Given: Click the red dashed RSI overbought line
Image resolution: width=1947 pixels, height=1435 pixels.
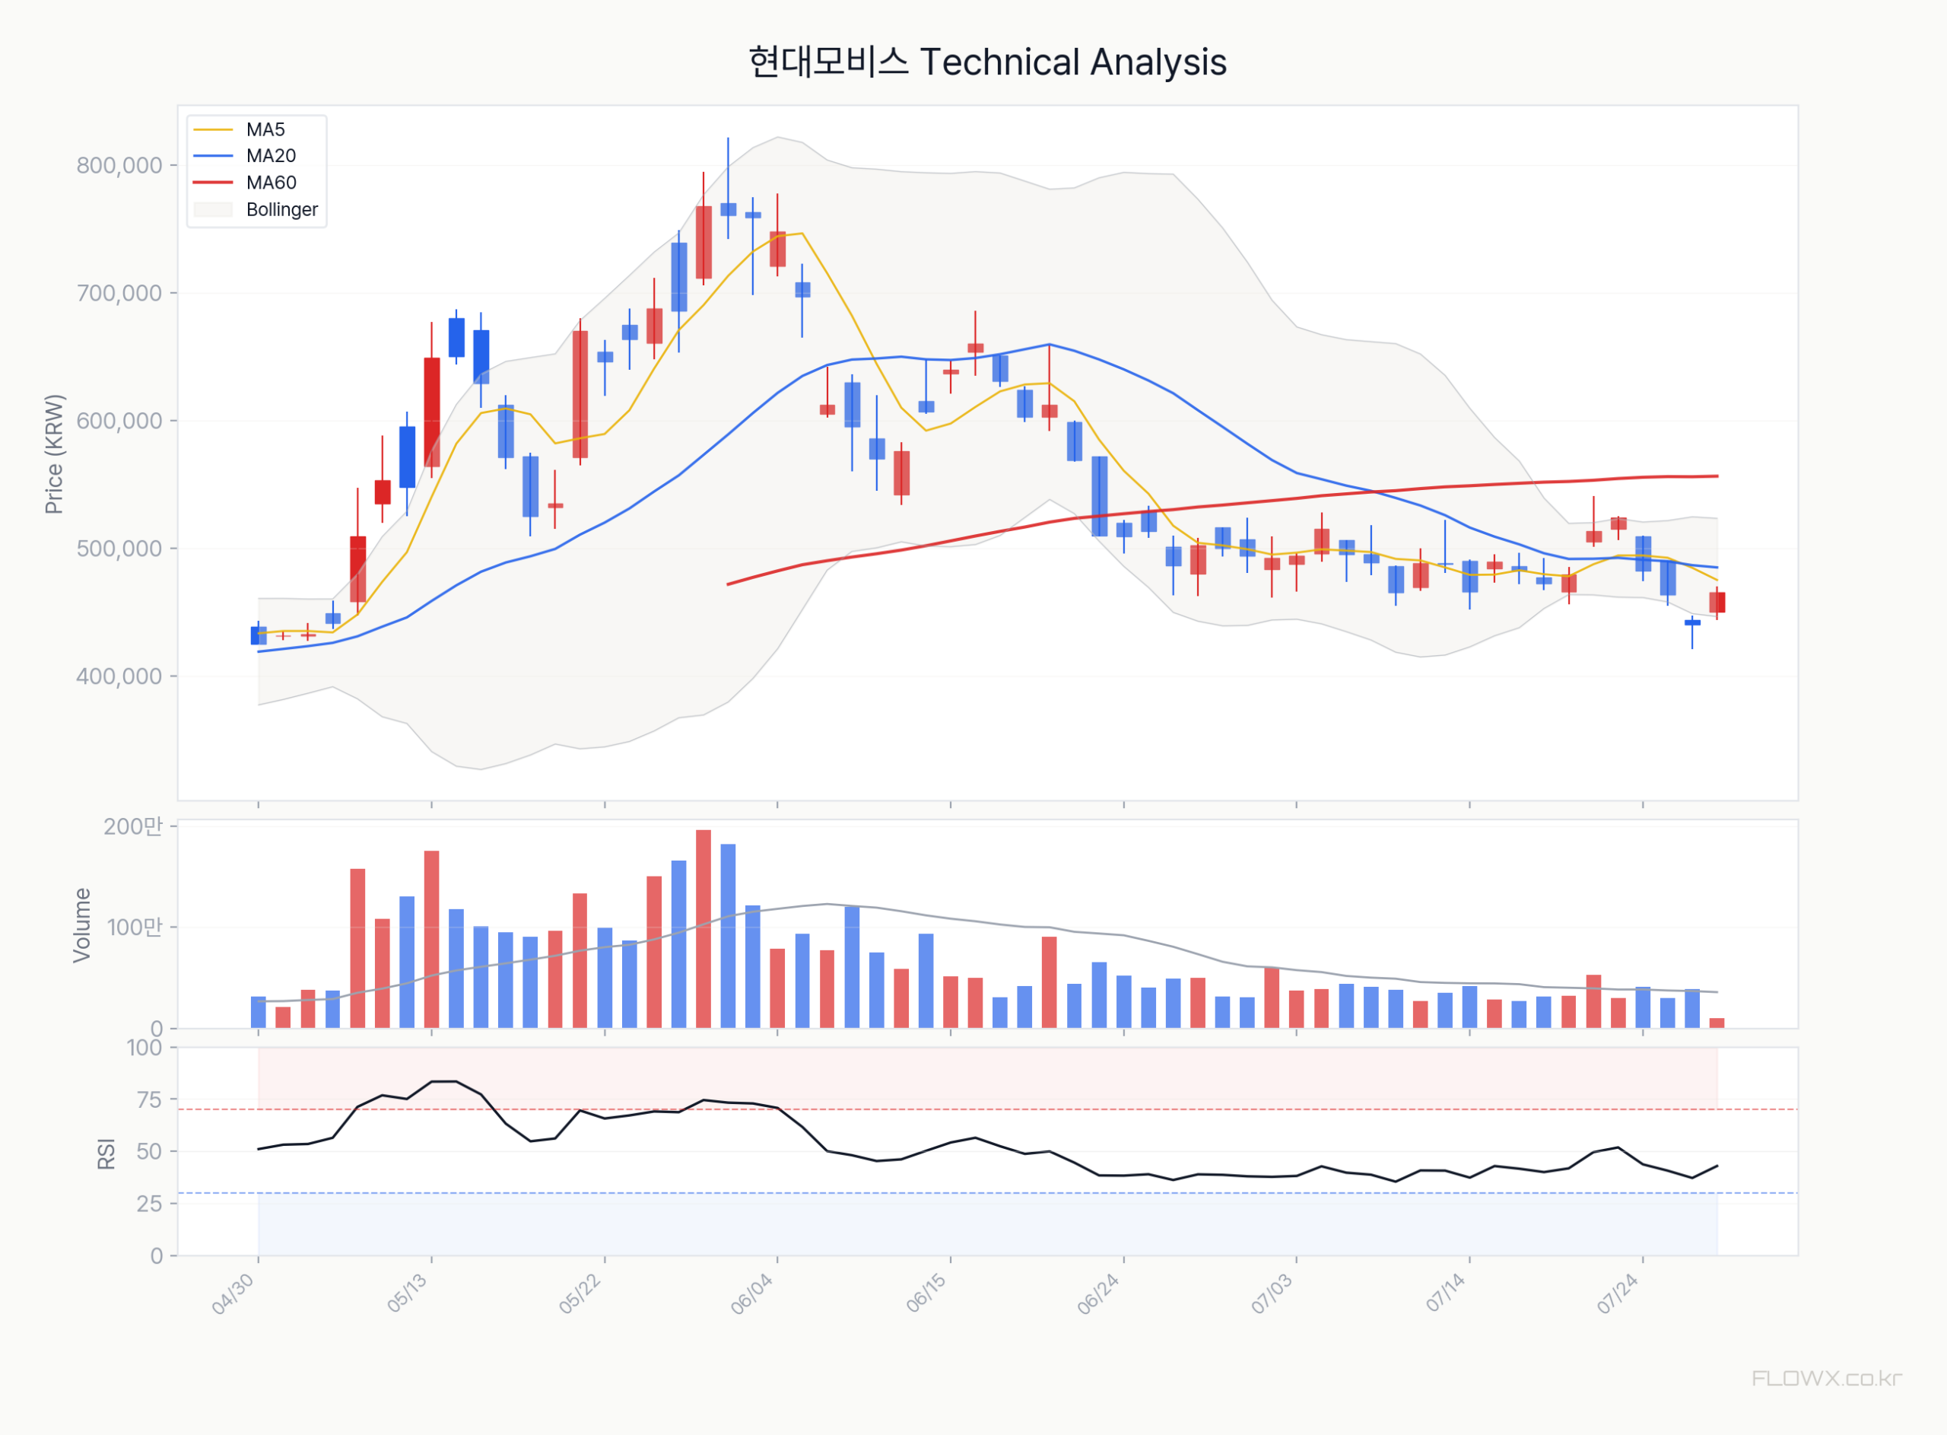Looking at the screenshot, I should click(x=987, y=1109).
